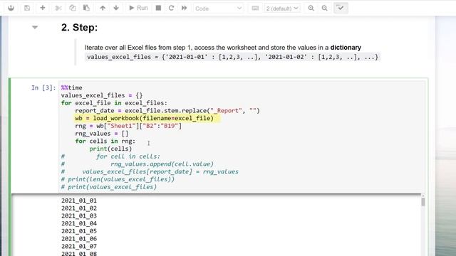The image size is (456, 256).
Task: Click the 'for excel_file in excel_files:' line
Action: [x=114, y=103]
